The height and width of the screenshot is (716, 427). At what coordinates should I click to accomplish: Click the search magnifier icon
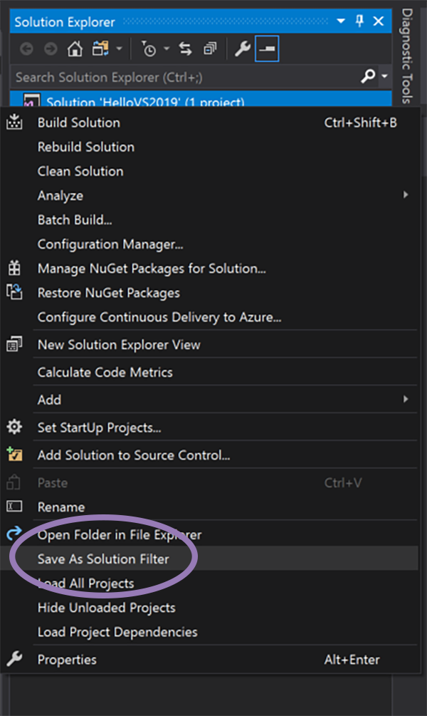(368, 76)
